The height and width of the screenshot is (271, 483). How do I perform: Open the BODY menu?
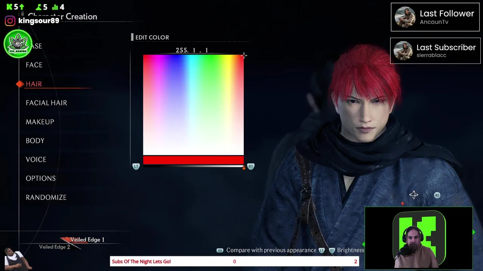(x=35, y=140)
